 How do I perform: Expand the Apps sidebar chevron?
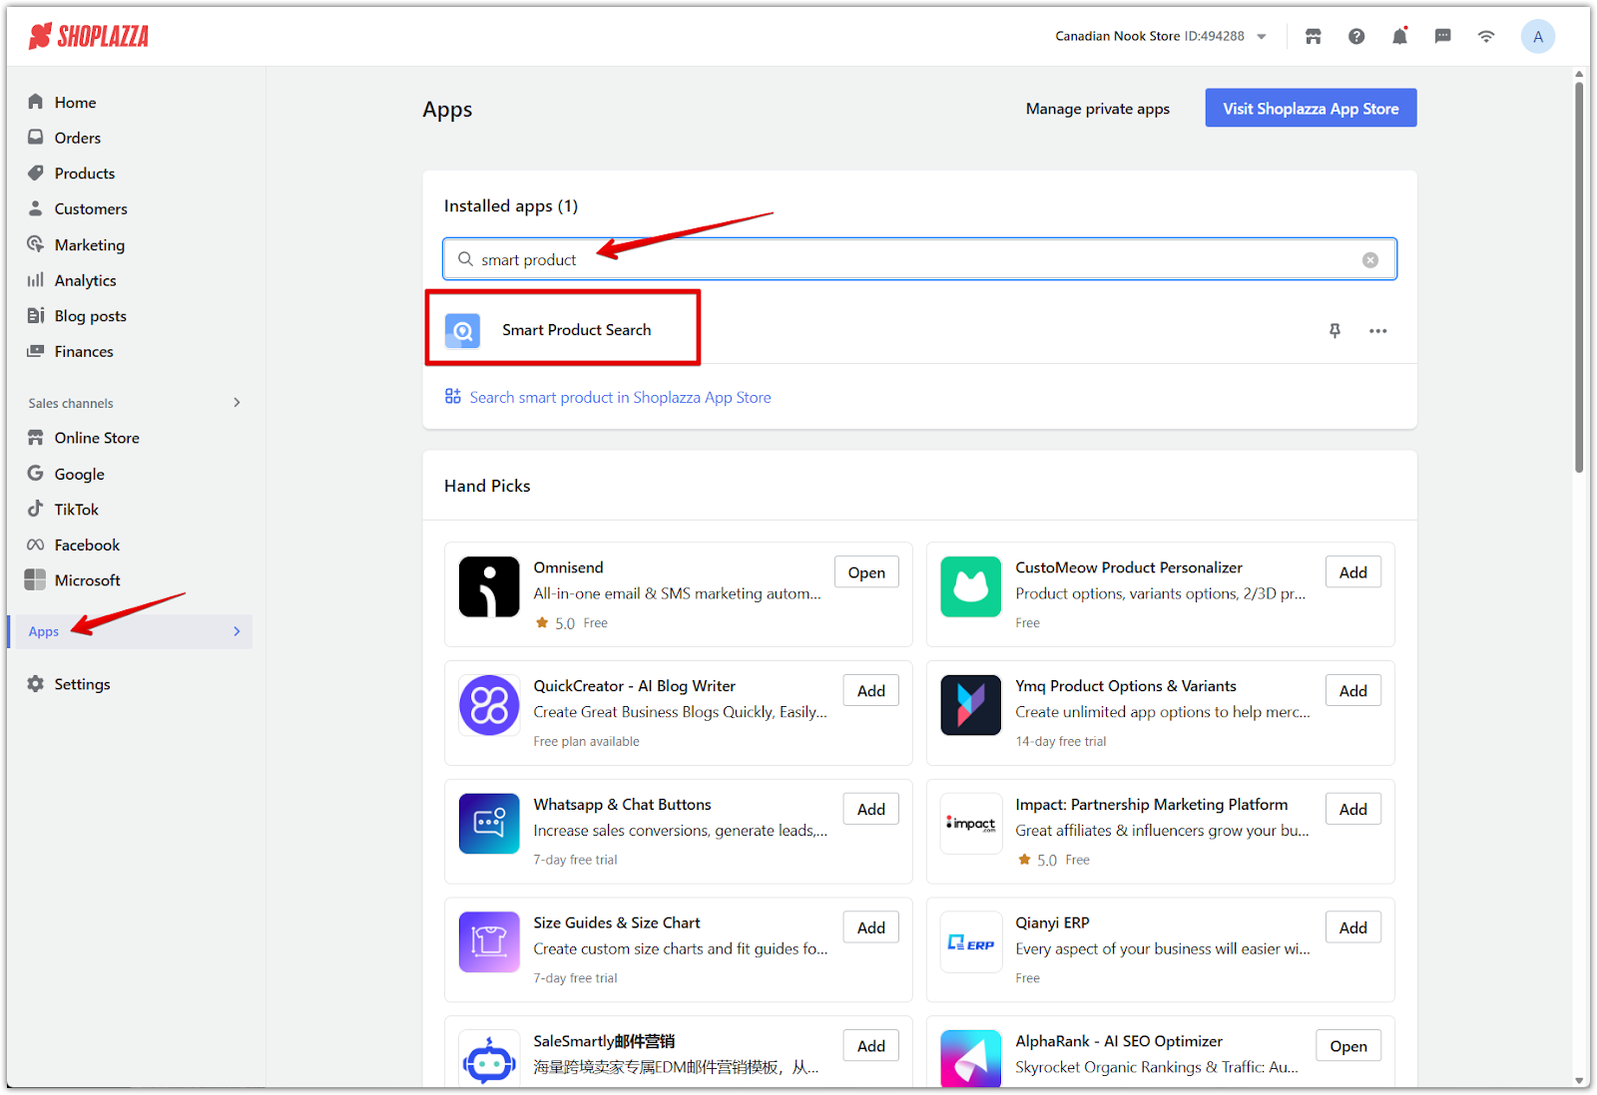(237, 631)
